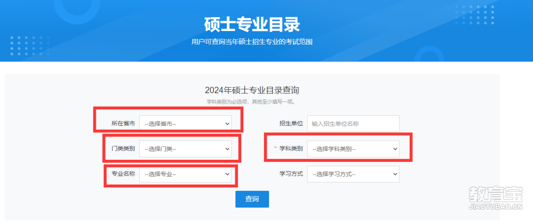Click the 招生单位 name input field

tap(353, 124)
